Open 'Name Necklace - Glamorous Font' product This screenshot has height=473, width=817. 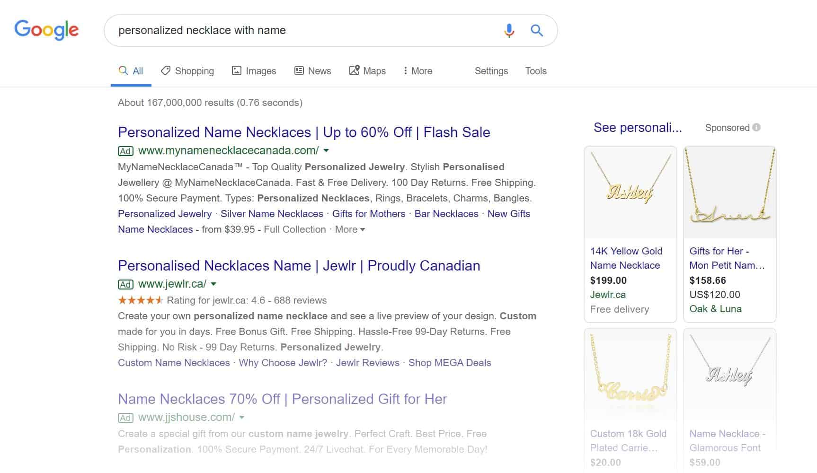click(727, 441)
